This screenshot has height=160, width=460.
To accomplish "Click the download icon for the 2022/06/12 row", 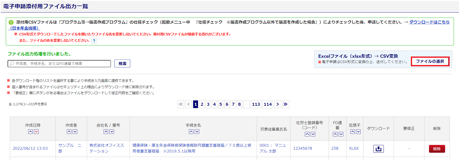I will click(x=378, y=149).
